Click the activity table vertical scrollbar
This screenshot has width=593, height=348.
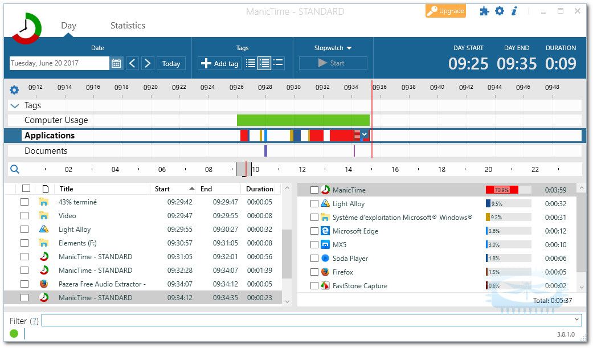tap(287, 254)
